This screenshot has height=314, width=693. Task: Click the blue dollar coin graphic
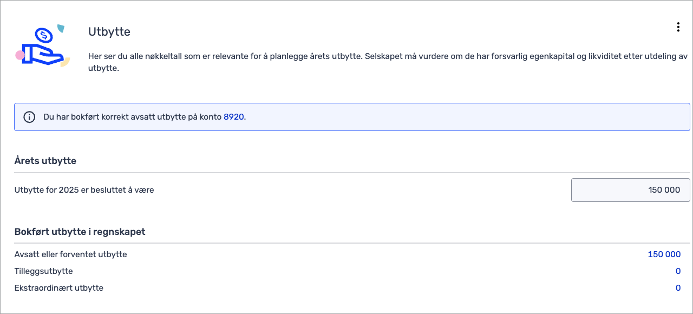(x=43, y=36)
